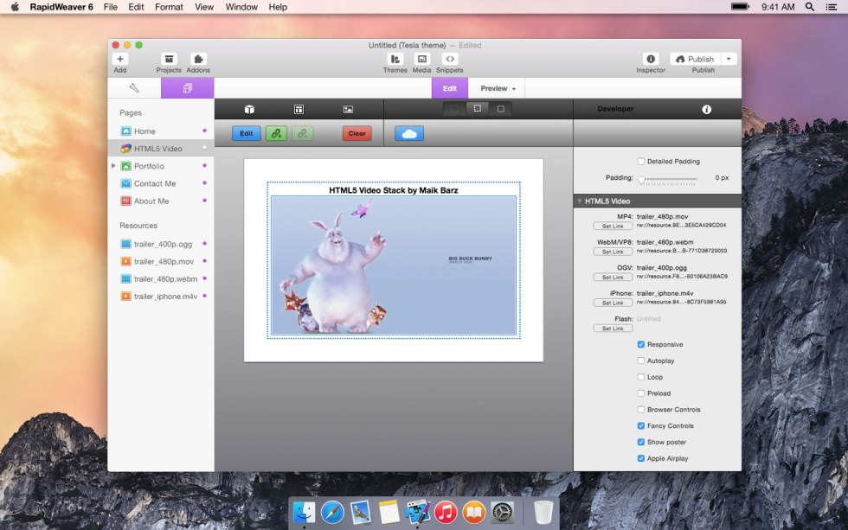Click Set Link for MP4
The height and width of the screenshot is (530, 848).
coord(613,226)
